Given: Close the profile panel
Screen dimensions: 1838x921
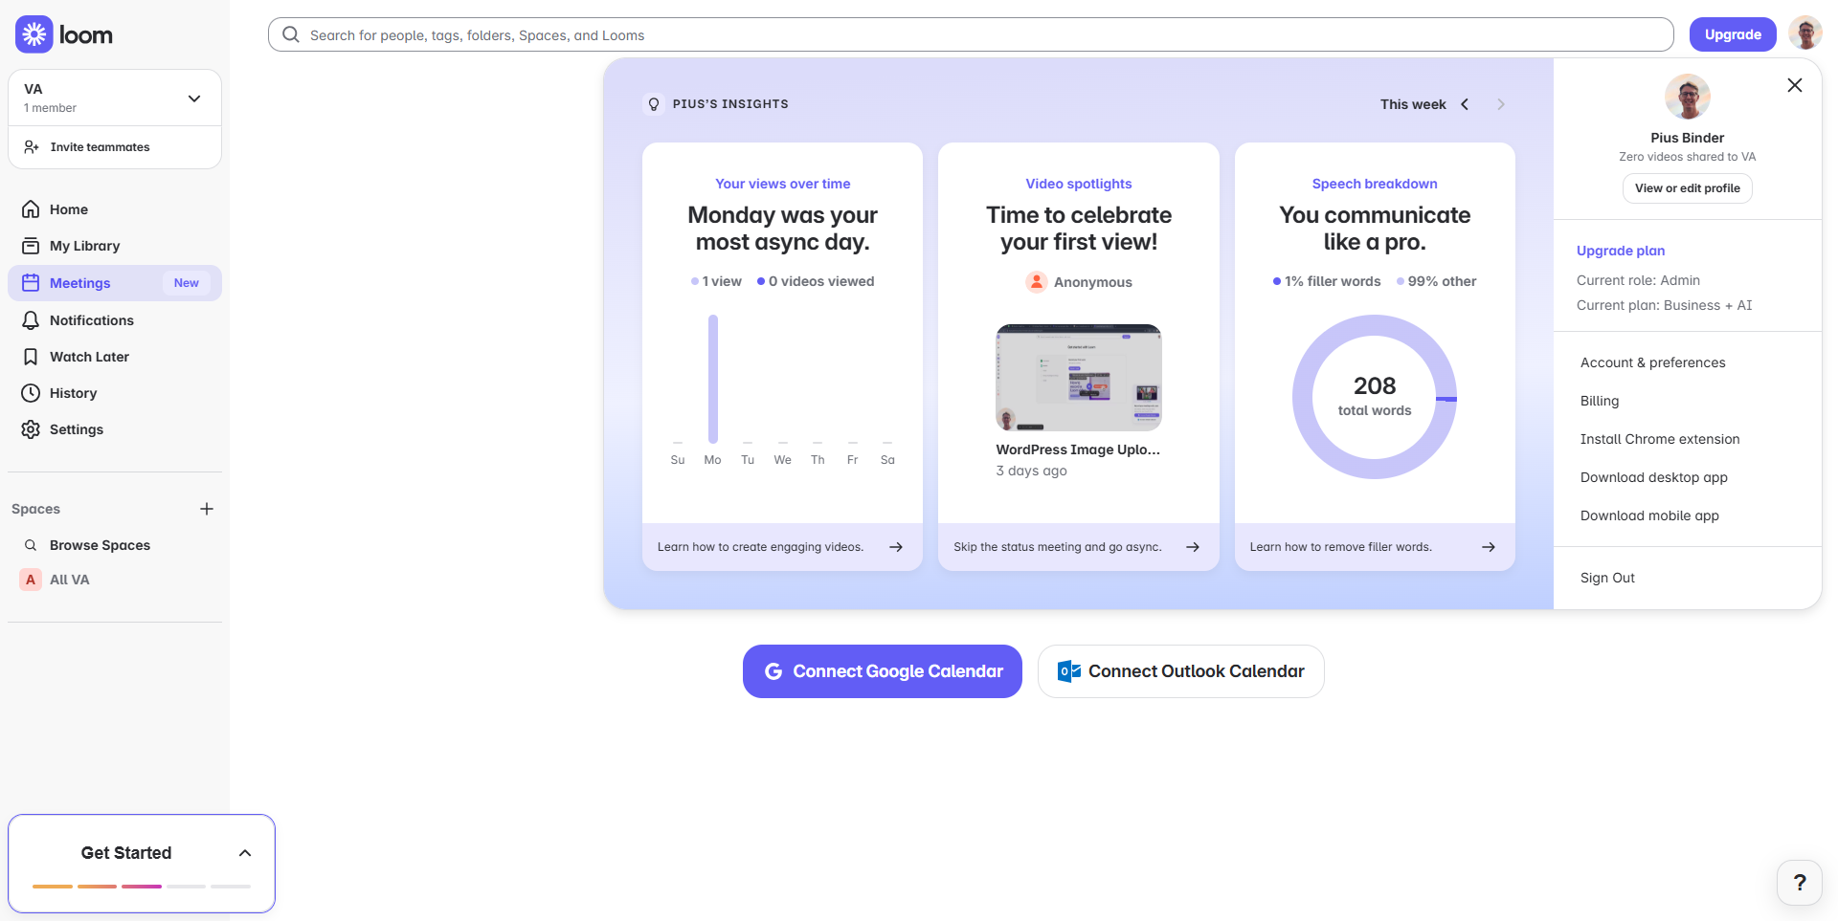Looking at the screenshot, I should click(1795, 85).
